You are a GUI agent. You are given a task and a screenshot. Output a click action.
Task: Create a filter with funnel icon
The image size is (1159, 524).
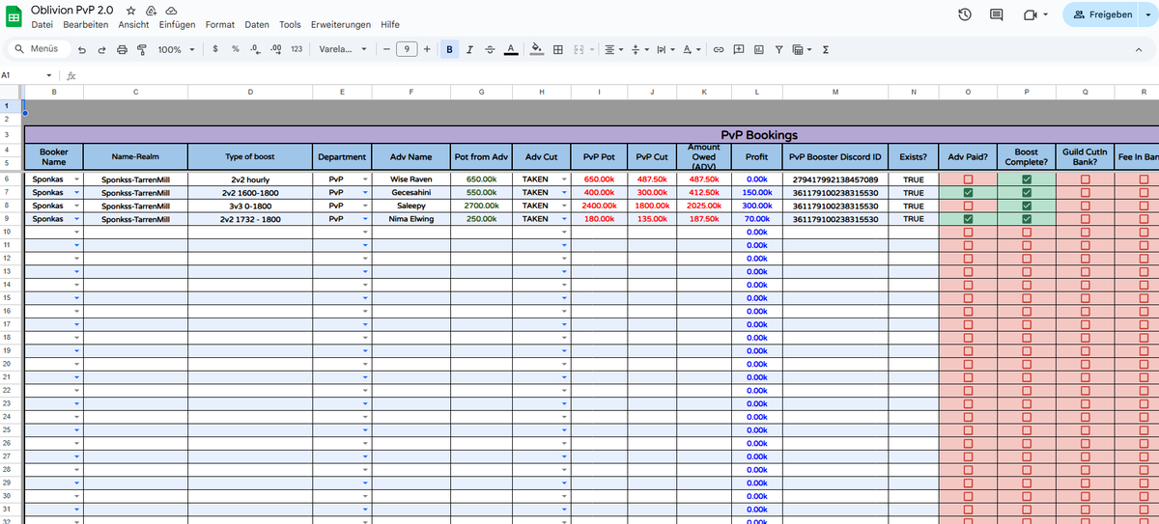(778, 49)
